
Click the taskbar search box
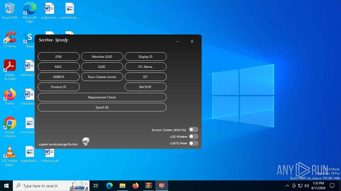point(51,186)
